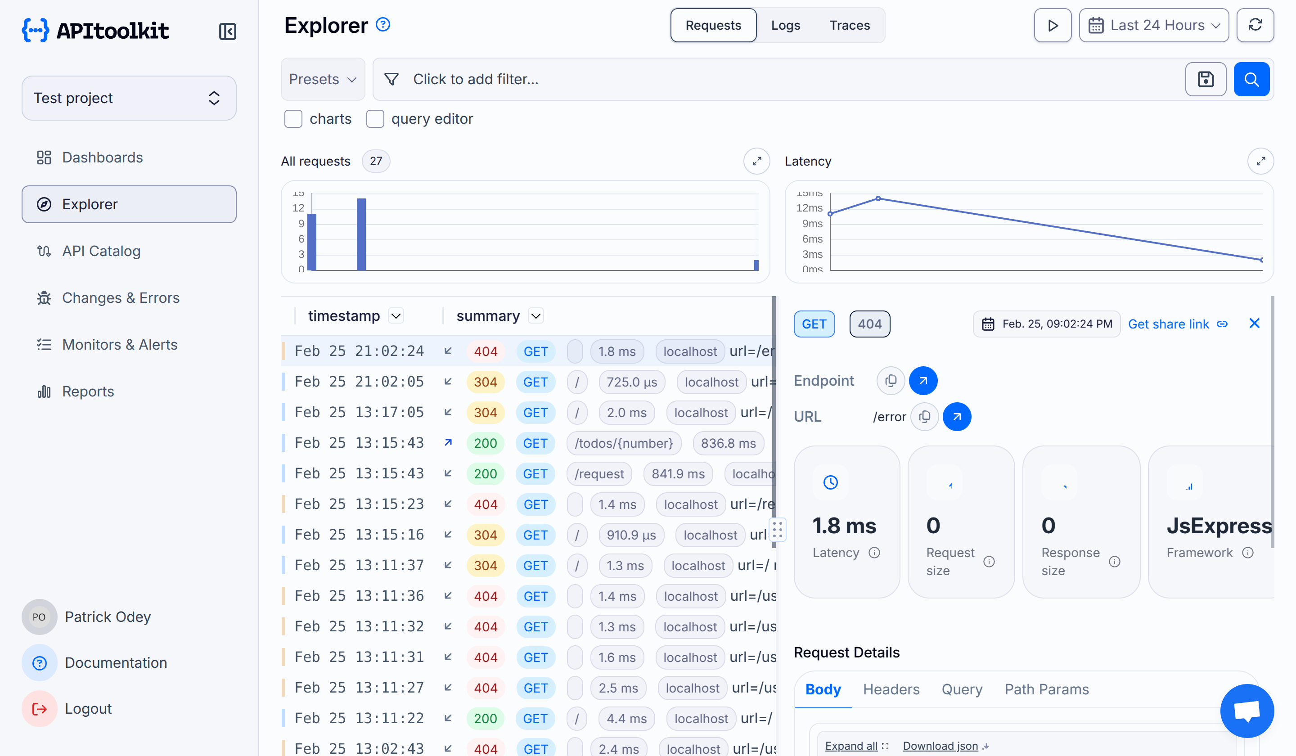Open the Headers tab in Request Details
The width and height of the screenshot is (1296, 756).
(891, 689)
